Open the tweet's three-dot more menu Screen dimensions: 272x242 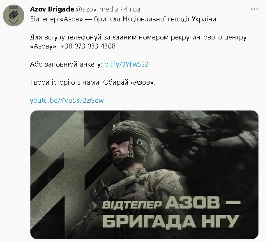(254, 9)
